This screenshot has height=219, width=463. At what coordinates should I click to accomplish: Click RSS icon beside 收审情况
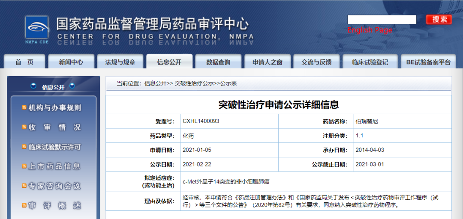[24, 127]
